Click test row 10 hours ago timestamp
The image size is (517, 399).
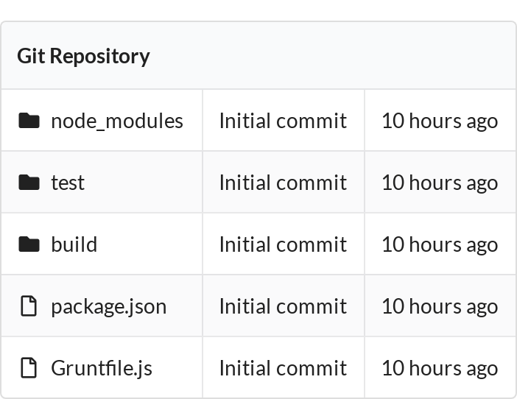pyautogui.click(x=440, y=183)
